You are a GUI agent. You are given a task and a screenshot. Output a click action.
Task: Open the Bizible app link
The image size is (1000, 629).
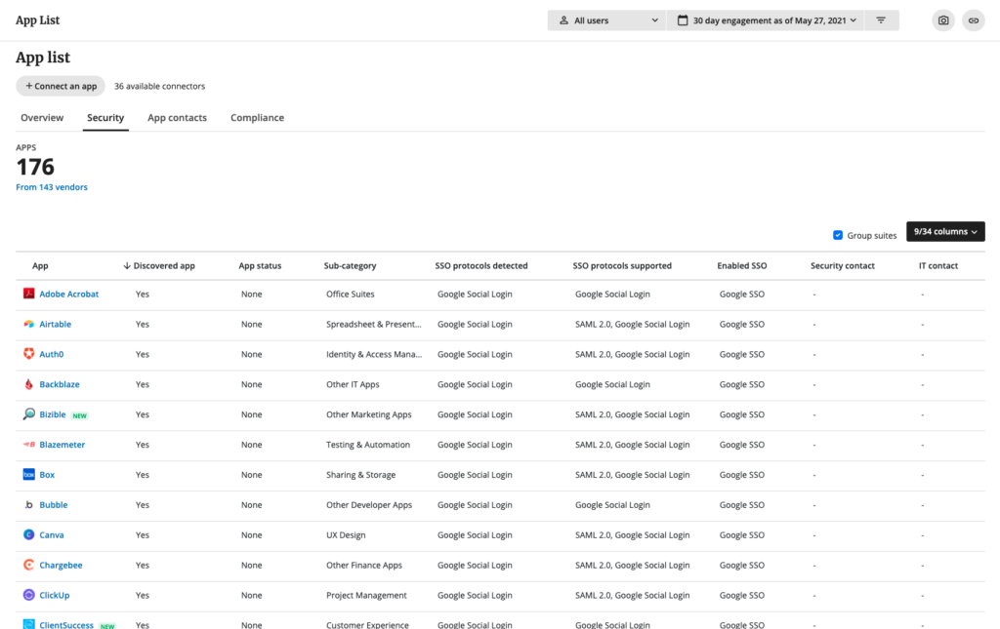tap(53, 414)
